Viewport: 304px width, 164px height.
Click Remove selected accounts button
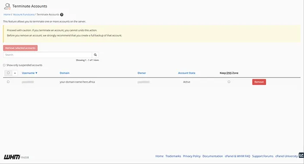point(20,48)
